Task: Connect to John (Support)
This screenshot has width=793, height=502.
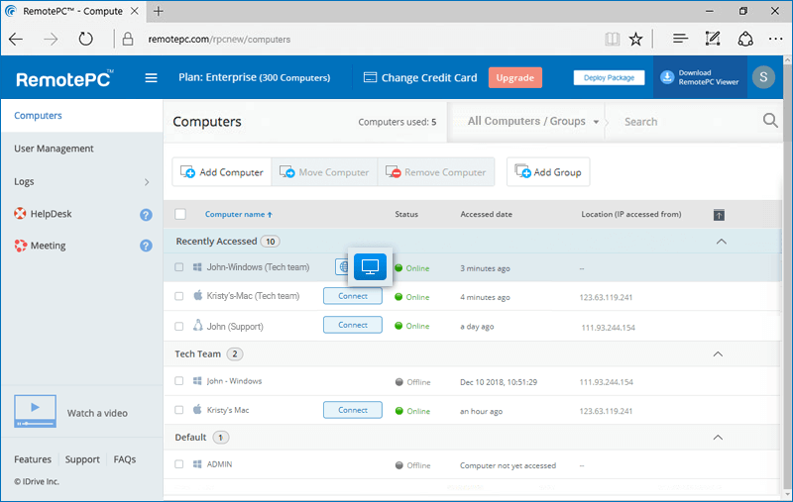Action: tap(353, 325)
